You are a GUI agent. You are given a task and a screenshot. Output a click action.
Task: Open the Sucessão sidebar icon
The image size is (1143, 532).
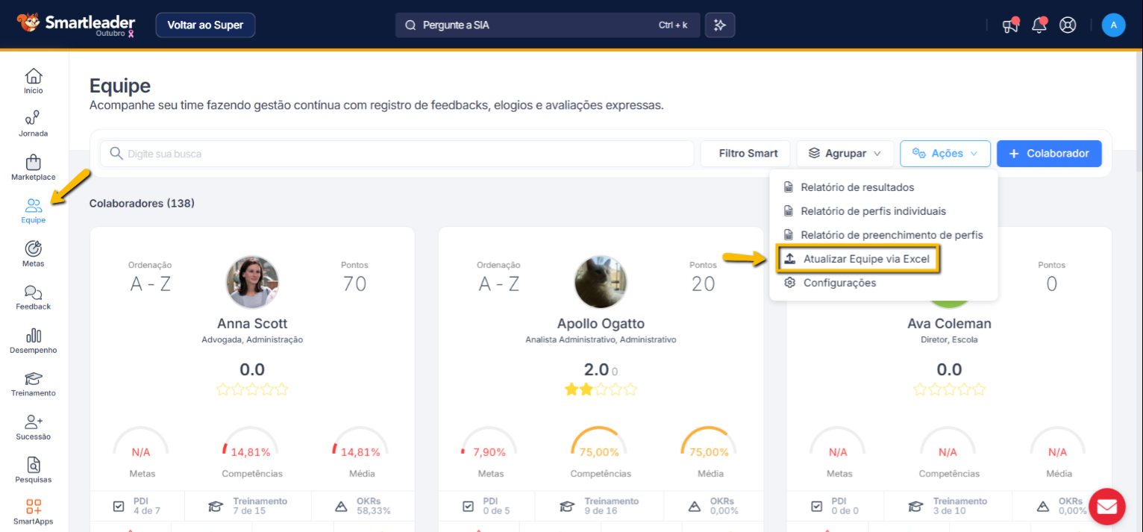[34, 427]
